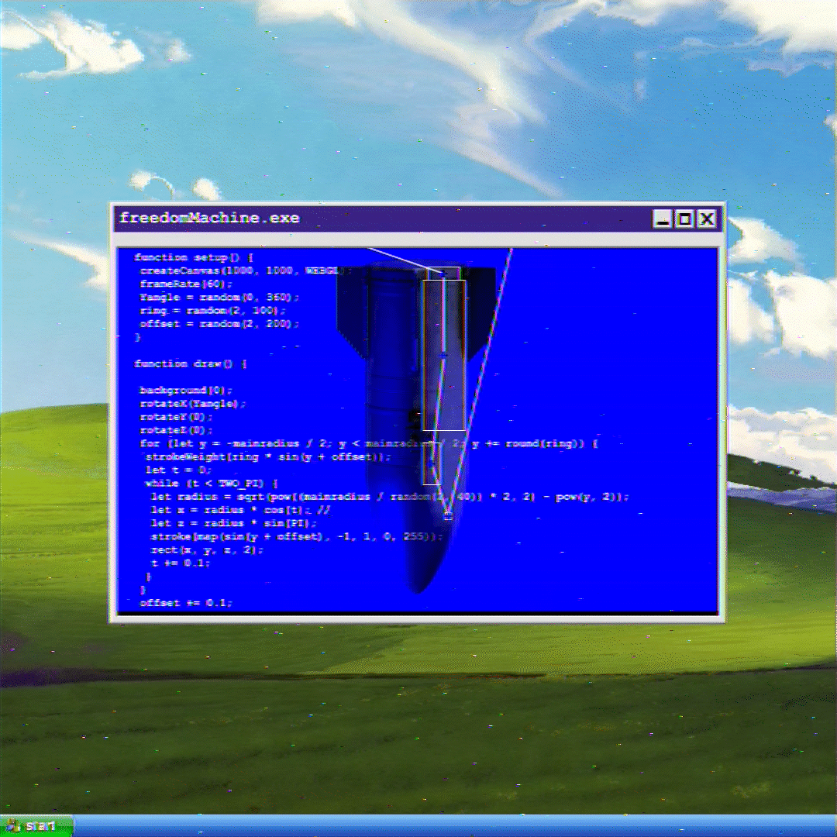Screen dimensions: 837x837
Task: Select the small square handle below the rectangles
Action: 448,515
